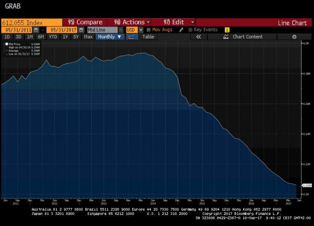The height and width of the screenshot is (226, 314).
Task: Toggle the Key Events checkbox
Action: click(190, 30)
